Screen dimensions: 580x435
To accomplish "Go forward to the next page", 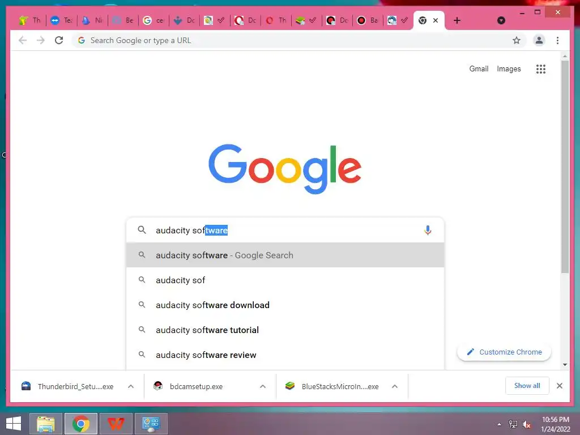I will pos(41,40).
